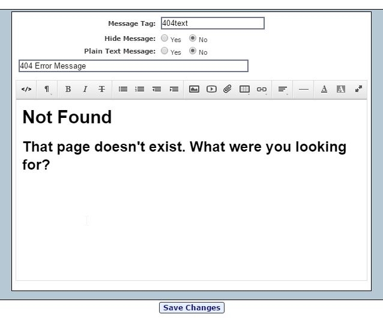
Task: Click the 'Not Found' heading text
Action: 67,117
